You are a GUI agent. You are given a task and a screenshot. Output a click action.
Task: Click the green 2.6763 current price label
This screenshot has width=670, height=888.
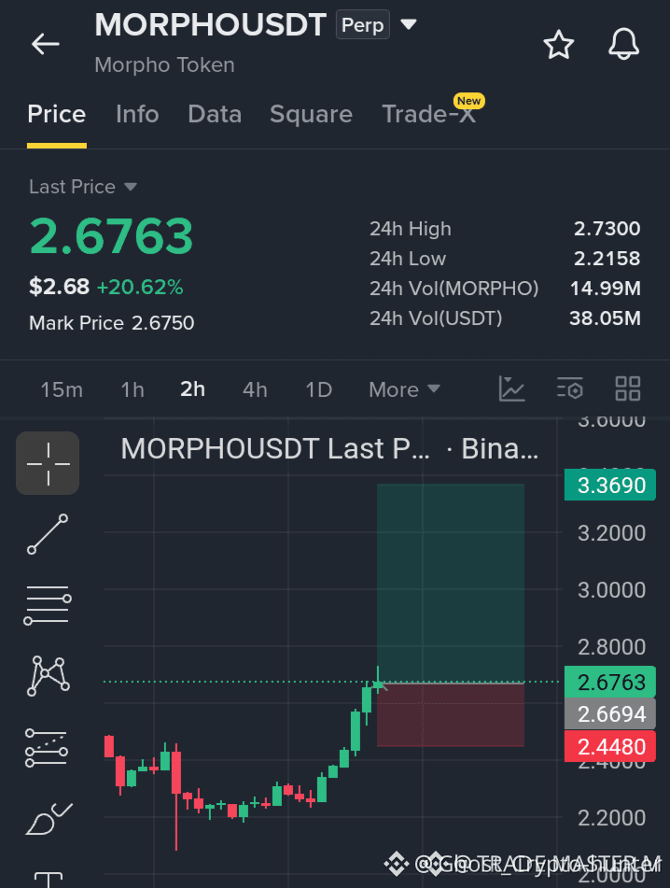610,682
